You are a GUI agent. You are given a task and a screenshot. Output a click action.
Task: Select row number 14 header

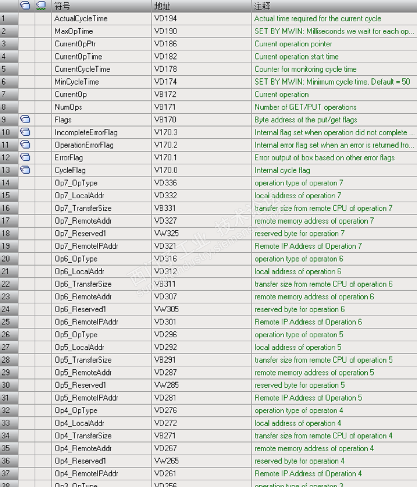tap(9, 183)
